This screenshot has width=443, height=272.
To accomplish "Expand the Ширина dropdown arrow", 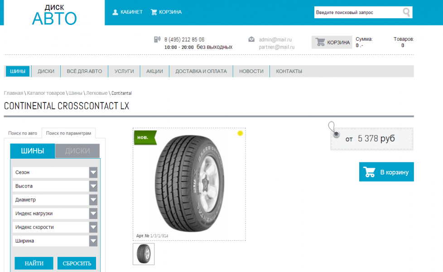I will [x=93, y=241].
